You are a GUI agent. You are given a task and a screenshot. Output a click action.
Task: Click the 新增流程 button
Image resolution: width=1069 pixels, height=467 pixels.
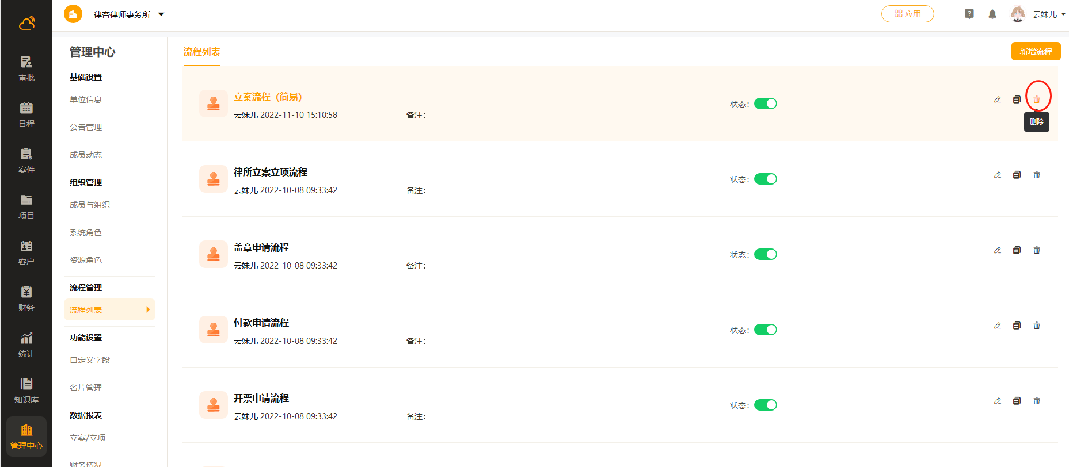[x=1035, y=52]
